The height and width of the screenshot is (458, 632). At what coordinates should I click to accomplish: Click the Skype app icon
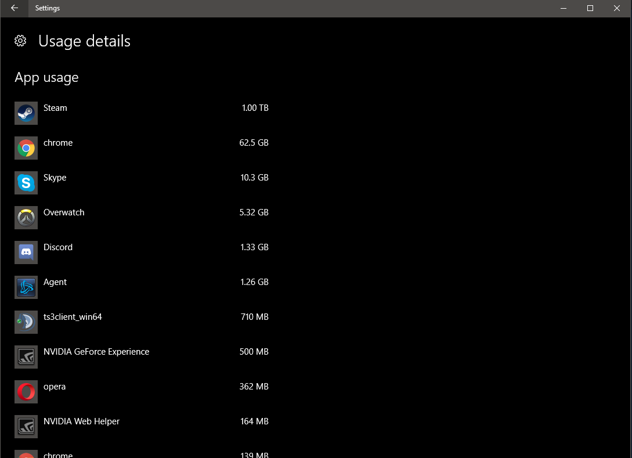pyautogui.click(x=26, y=183)
